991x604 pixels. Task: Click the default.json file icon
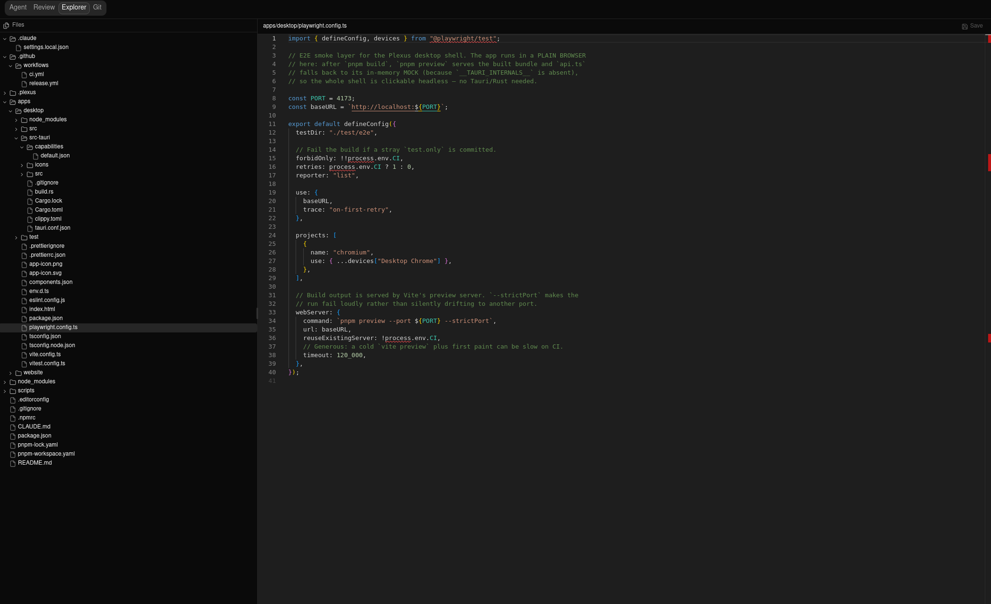36,156
